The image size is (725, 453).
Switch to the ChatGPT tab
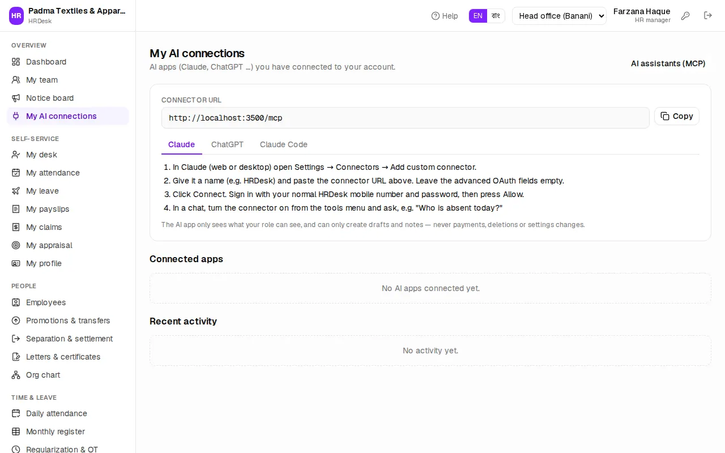pyautogui.click(x=227, y=144)
